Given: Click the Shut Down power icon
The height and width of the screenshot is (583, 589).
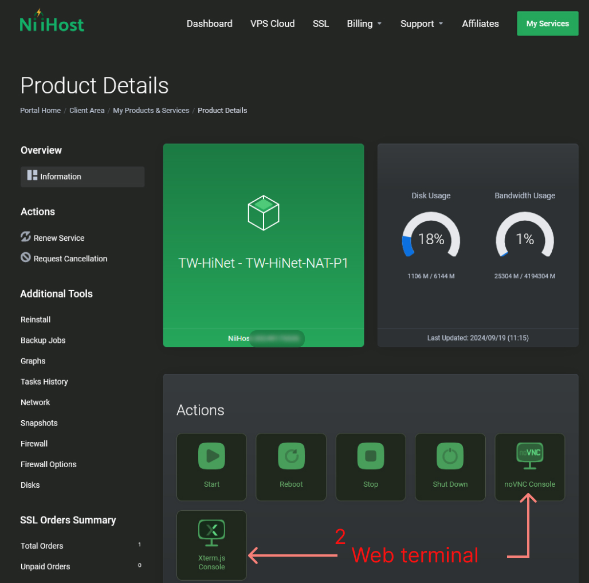Looking at the screenshot, I should 450,456.
